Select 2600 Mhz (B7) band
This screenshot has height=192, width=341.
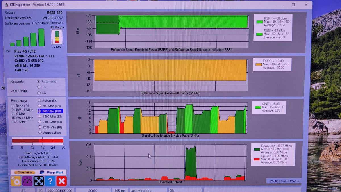pyautogui.click(x=40, y=127)
